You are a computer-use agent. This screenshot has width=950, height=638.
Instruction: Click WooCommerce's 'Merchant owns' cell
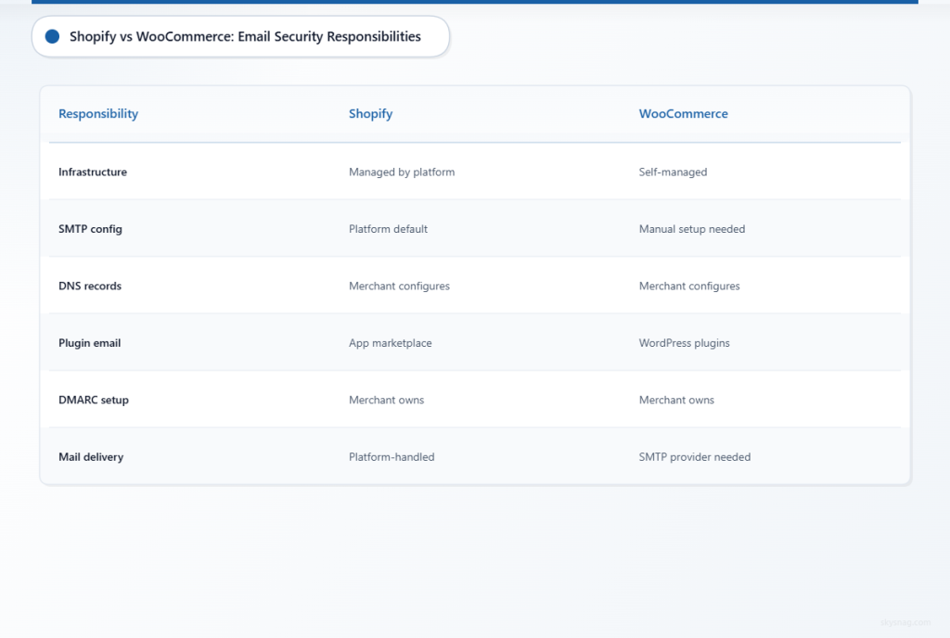(x=676, y=400)
